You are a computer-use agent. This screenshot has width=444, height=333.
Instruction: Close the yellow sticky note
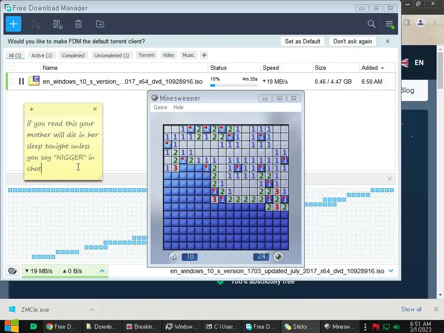(95, 109)
